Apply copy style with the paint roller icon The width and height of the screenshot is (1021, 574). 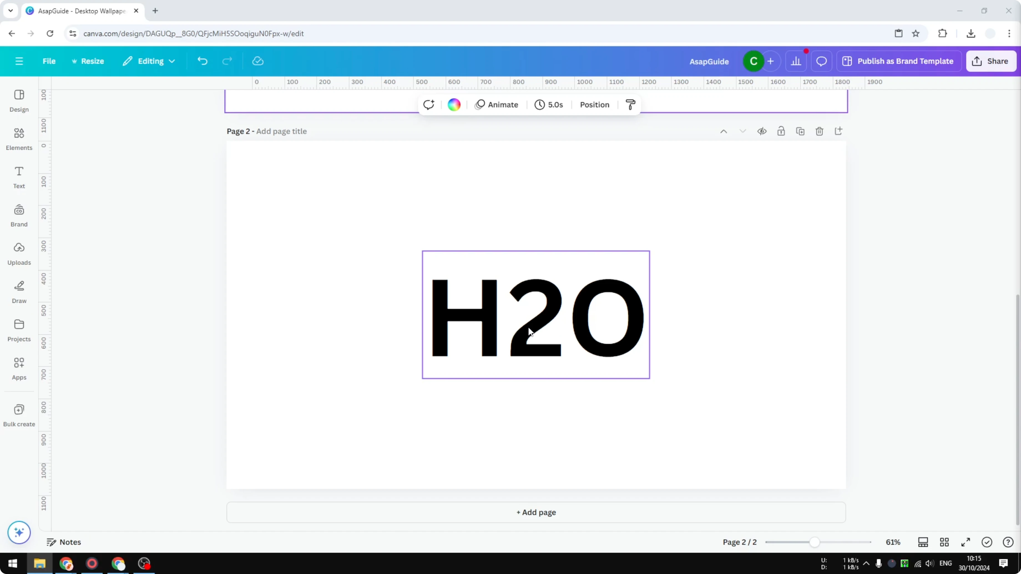(630, 105)
